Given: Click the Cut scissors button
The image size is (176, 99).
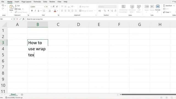Looking at the screenshot, I should [17, 5].
